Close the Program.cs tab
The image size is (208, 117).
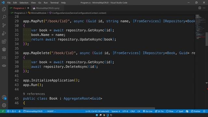coord(28,8)
